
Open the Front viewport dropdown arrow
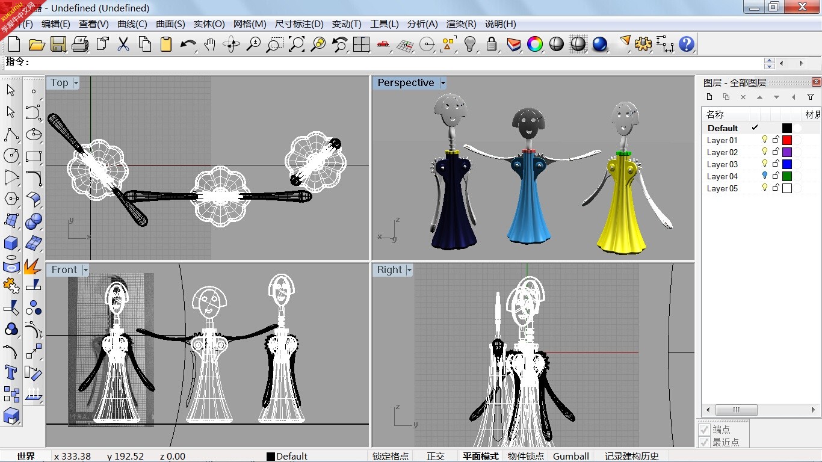[85, 270]
